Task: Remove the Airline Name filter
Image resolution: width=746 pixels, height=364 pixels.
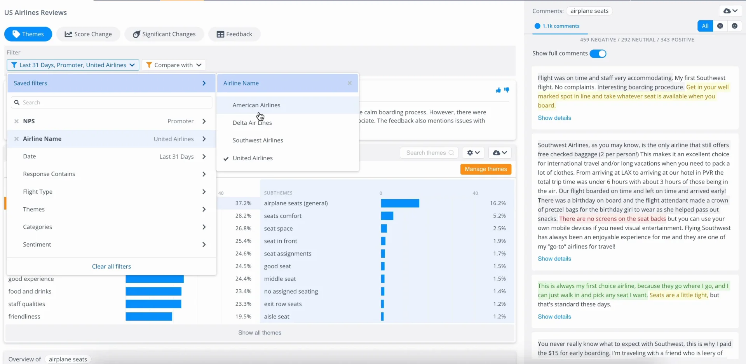Action: click(x=16, y=139)
